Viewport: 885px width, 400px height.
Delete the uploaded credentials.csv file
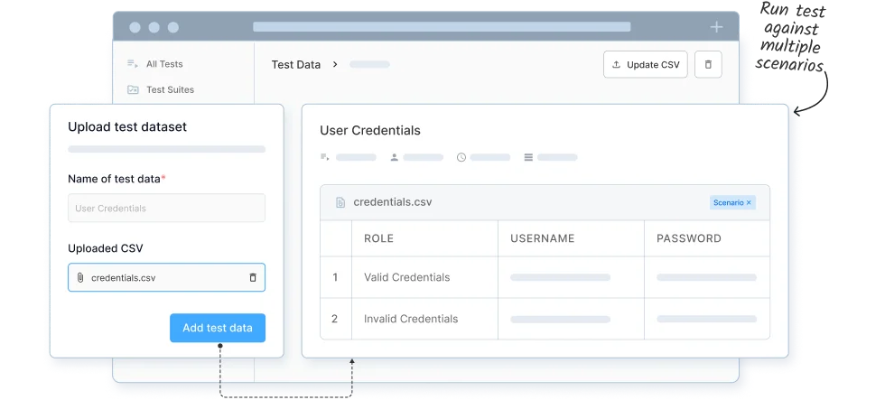tap(253, 278)
